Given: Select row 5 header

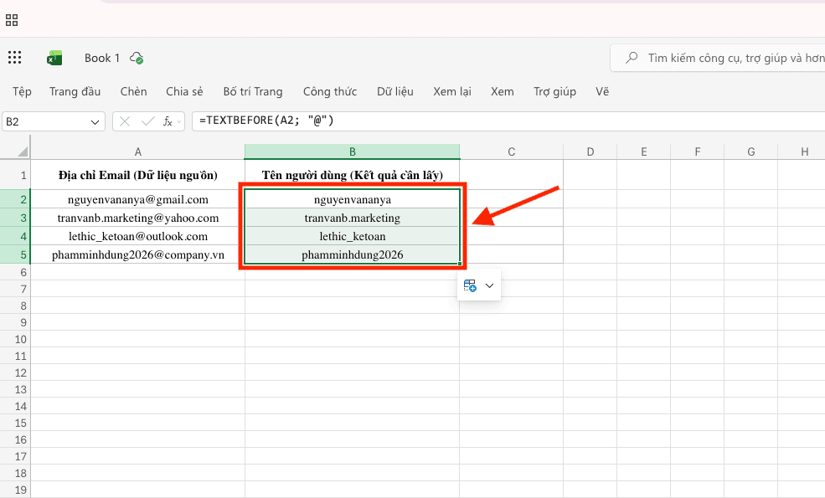Looking at the screenshot, I should click(15, 254).
